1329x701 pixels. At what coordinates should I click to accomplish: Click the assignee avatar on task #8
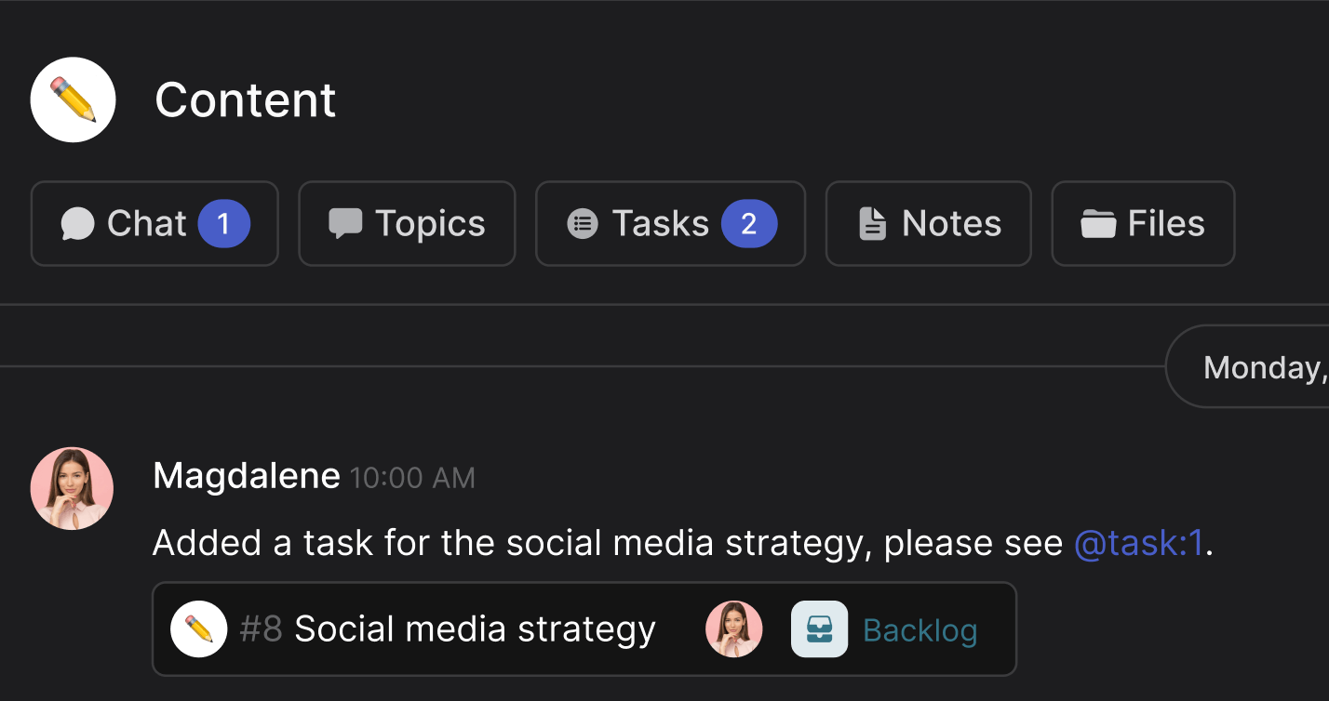734,628
